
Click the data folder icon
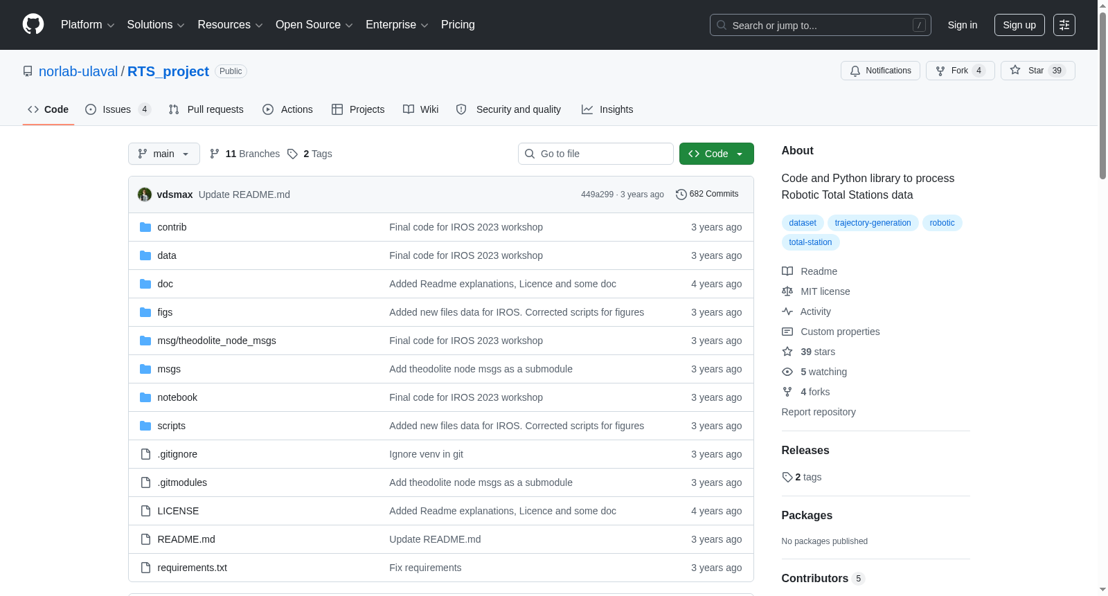coord(145,255)
